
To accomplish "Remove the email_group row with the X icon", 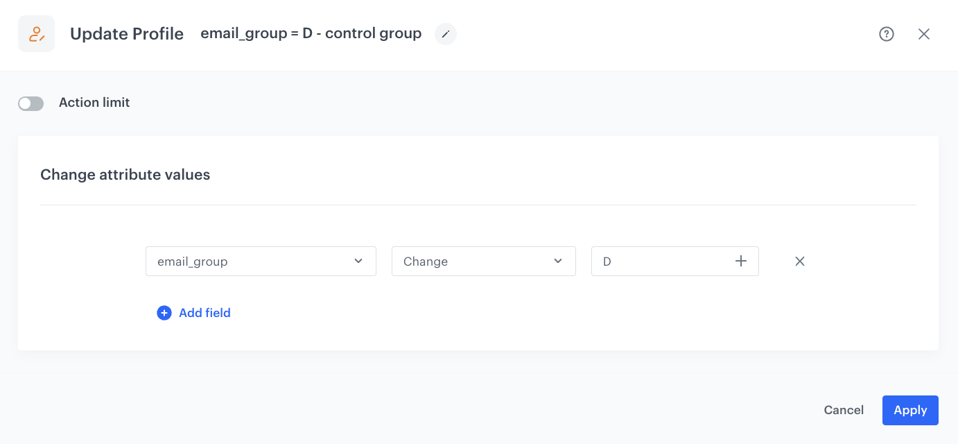I will [x=800, y=261].
